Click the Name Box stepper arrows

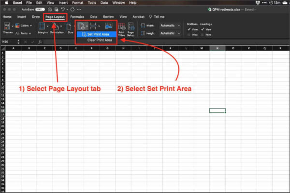(18, 42)
